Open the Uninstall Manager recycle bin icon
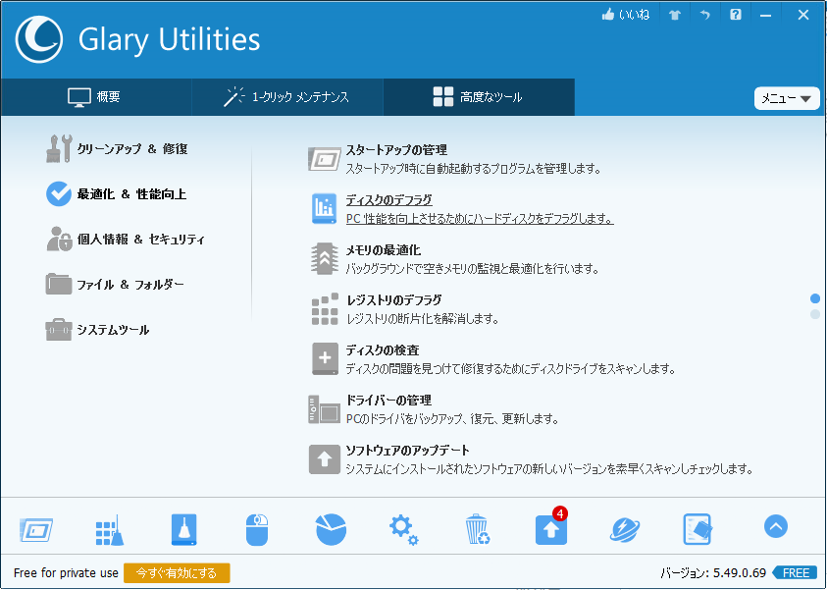Viewport: 827px width, 590px height. (478, 529)
